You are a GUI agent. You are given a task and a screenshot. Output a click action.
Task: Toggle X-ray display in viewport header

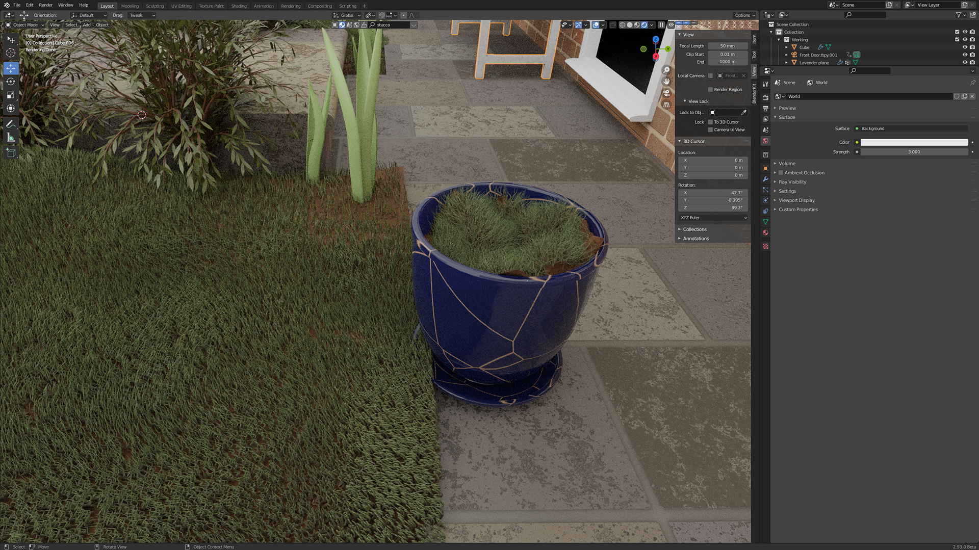(x=612, y=24)
